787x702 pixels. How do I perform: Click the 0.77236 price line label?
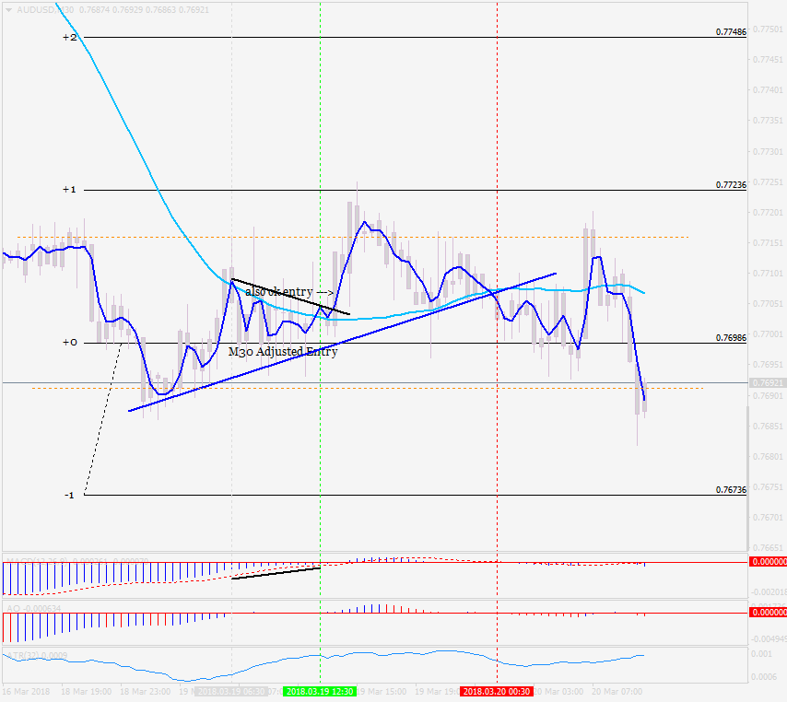tap(731, 184)
